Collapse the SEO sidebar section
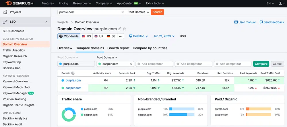Screen dimensions: 287x127 coord(46,22)
